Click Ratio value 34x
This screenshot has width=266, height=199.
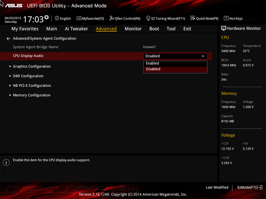(x=224, y=80)
